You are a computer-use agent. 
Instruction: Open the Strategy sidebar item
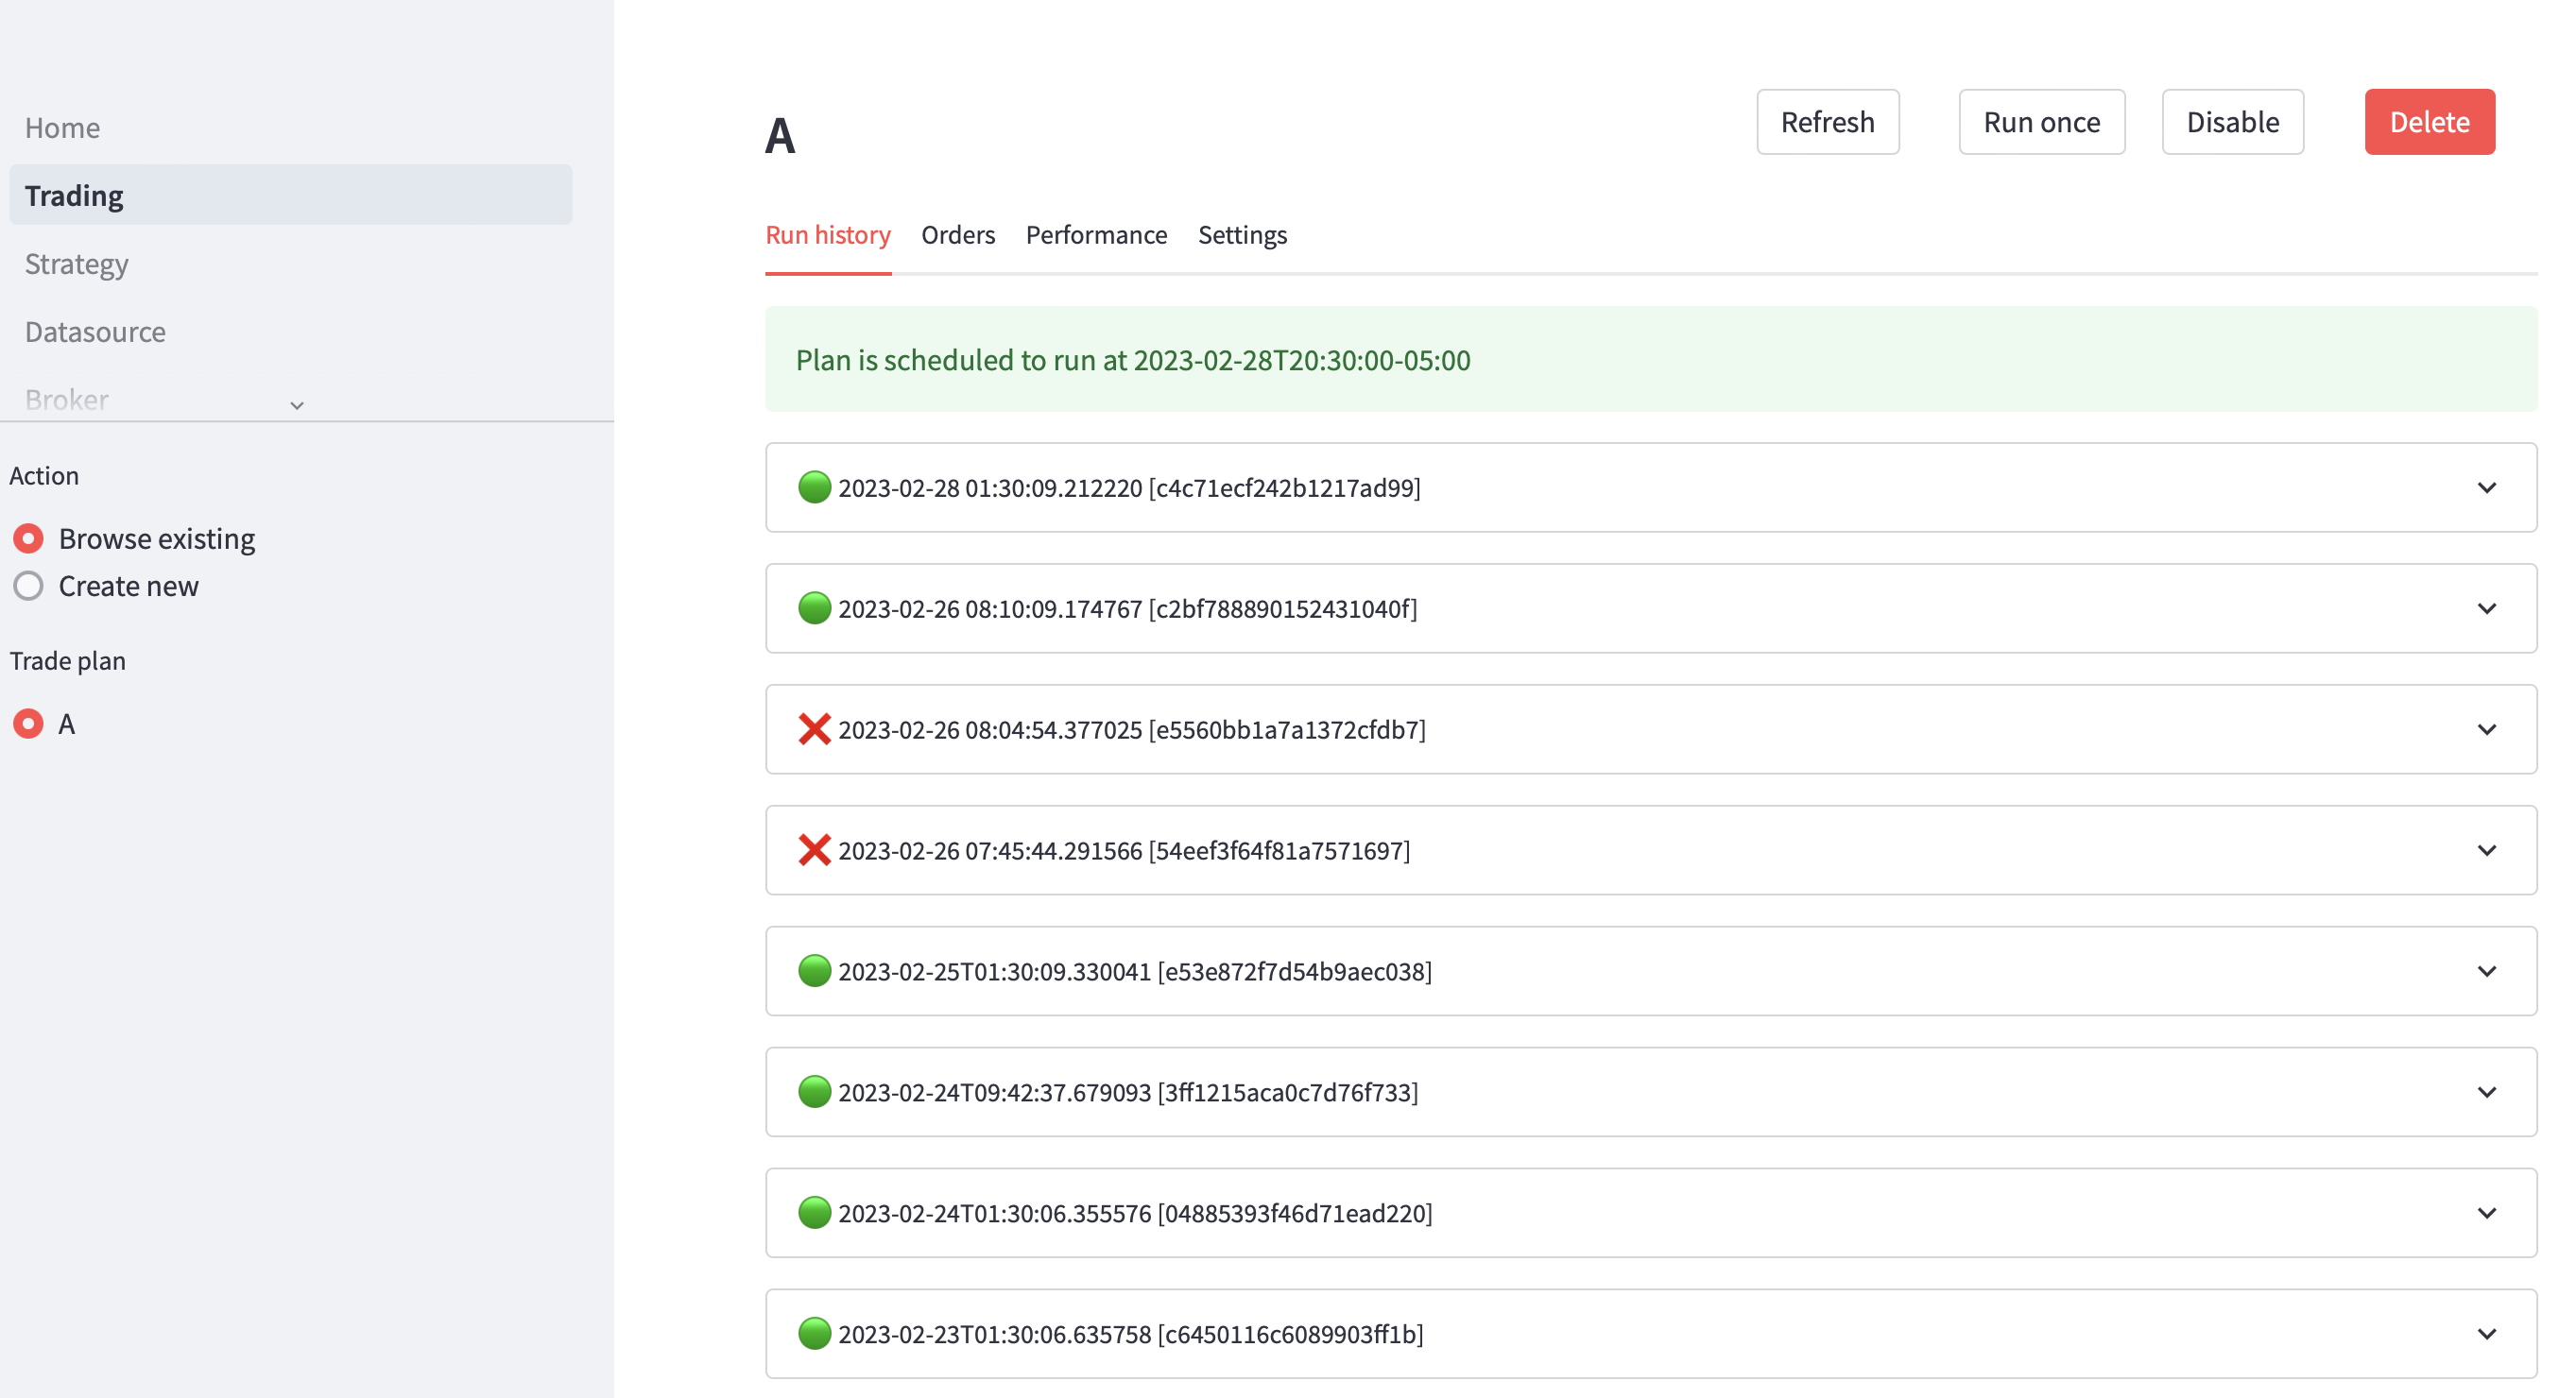[76, 264]
